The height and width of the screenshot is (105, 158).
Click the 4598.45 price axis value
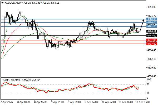[151, 76]
